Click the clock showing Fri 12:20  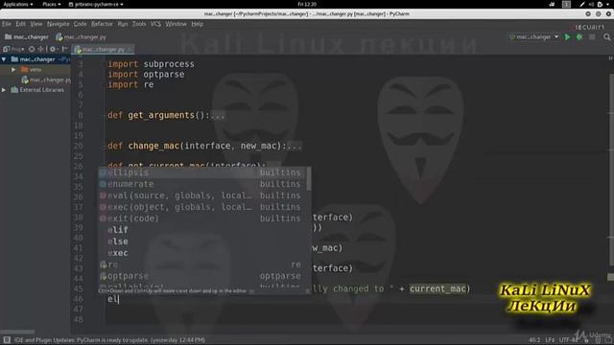click(307, 4)
